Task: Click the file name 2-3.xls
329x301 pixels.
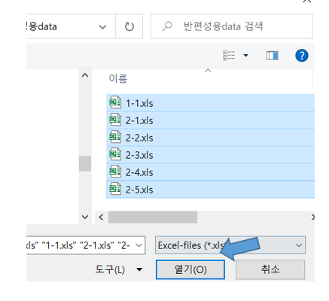Action: click(x=139, y=155)
